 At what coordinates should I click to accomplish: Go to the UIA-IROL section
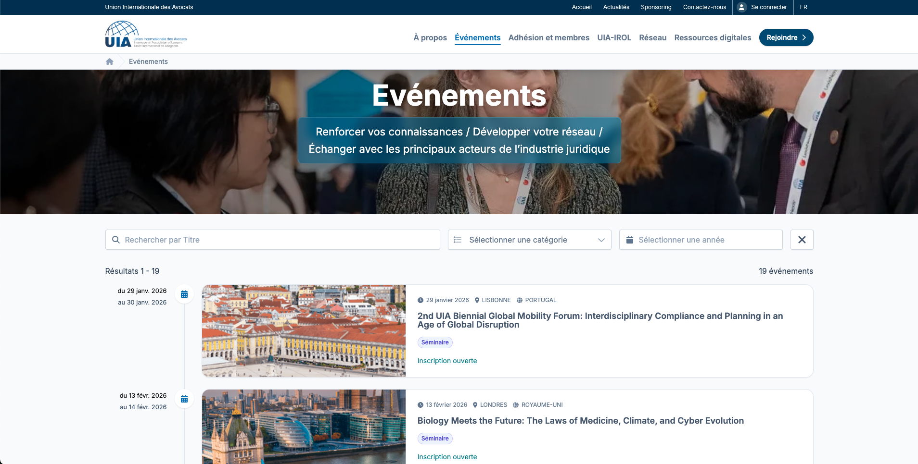click(x=614, y=37)
